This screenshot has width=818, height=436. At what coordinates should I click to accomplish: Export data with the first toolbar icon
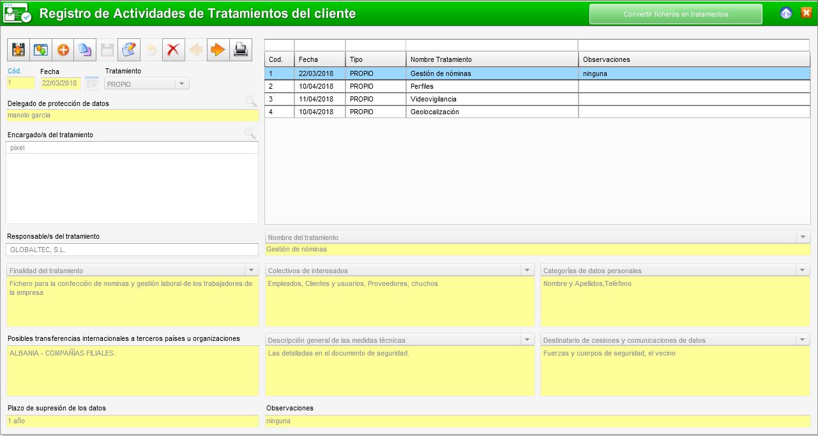[18, 49]
